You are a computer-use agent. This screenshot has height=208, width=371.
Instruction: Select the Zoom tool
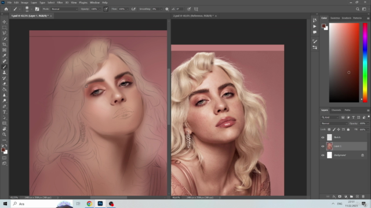point(4,135)
